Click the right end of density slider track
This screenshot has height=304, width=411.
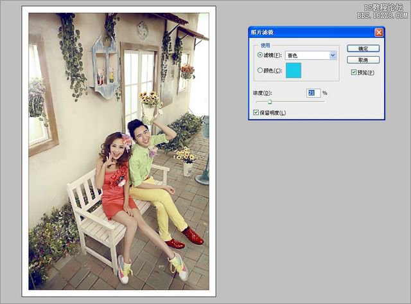pyautogui.click(x=323, y=102)
